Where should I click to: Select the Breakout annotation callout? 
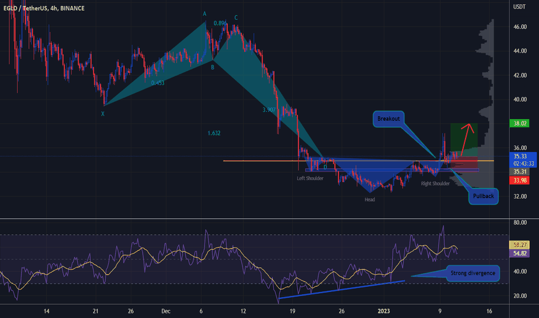pyautogui.click(x=389, y=119)
